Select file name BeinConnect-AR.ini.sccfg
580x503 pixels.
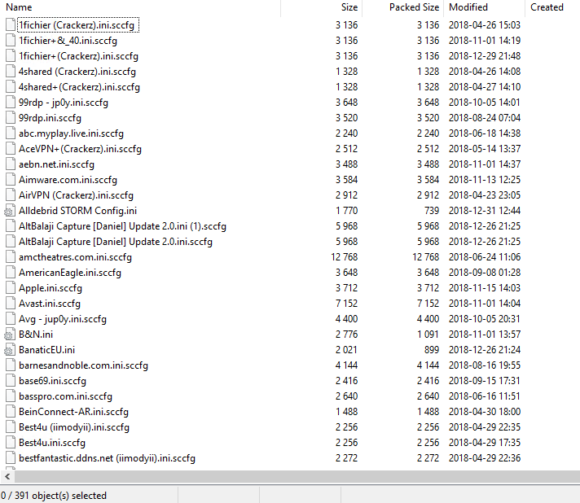point(73,412)
